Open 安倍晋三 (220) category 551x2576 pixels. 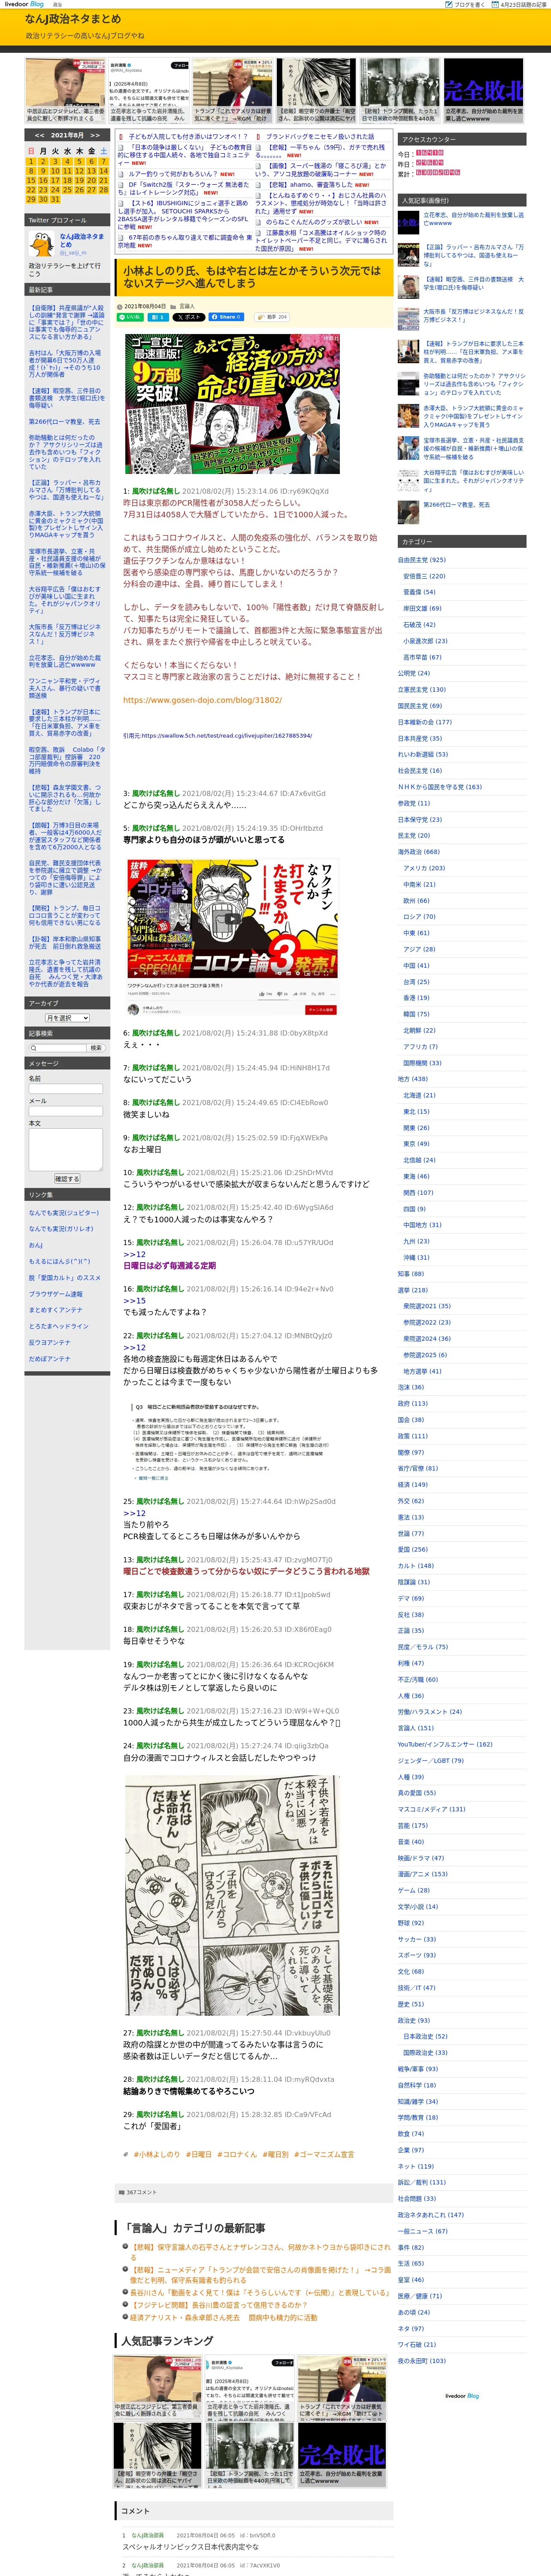424,576
